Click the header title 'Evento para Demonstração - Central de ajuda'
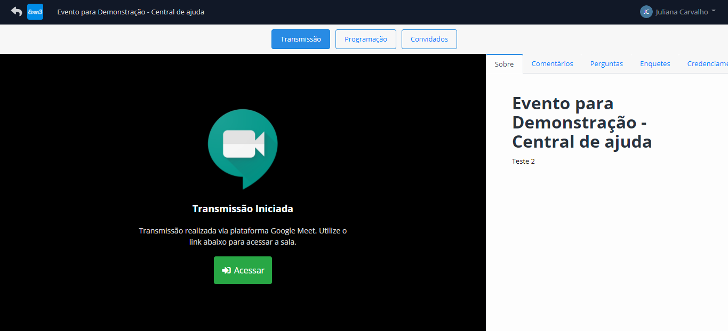 tap(131, 12)
